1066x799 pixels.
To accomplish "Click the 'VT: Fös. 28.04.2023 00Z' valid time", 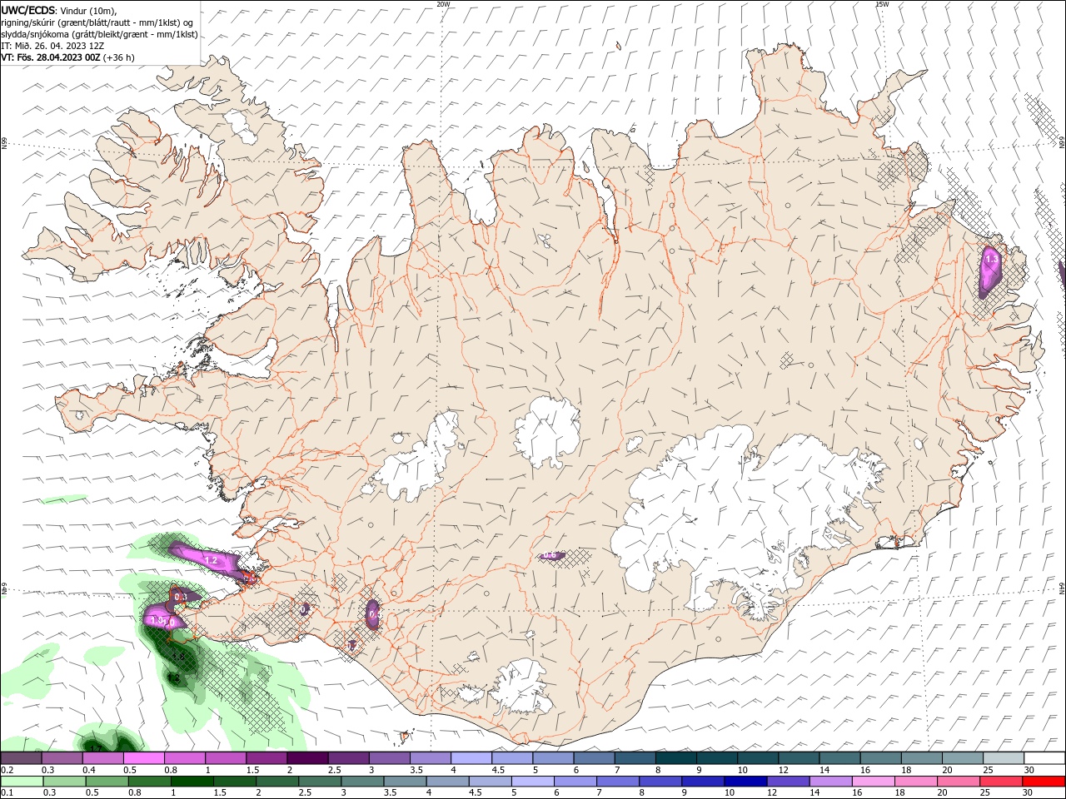I will click(50, 57).
